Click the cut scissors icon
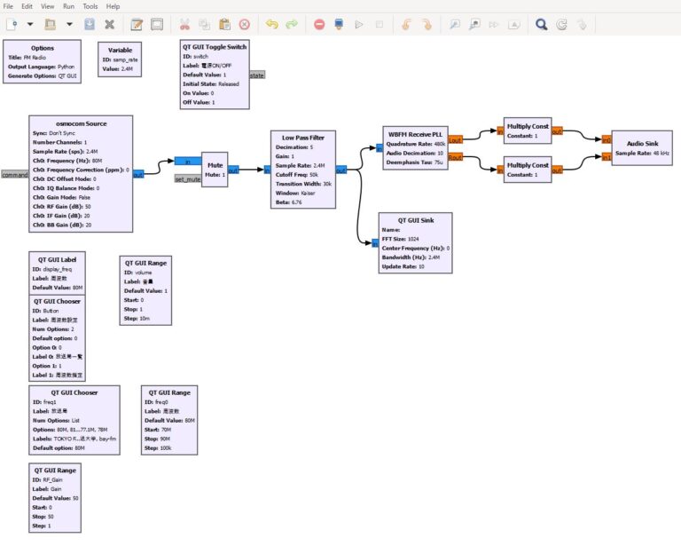681x546 pixels. [184, 24]
